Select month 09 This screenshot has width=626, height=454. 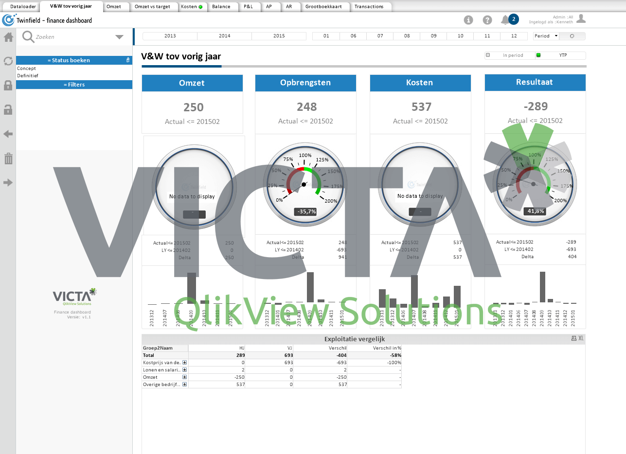[x=433, y=36]
